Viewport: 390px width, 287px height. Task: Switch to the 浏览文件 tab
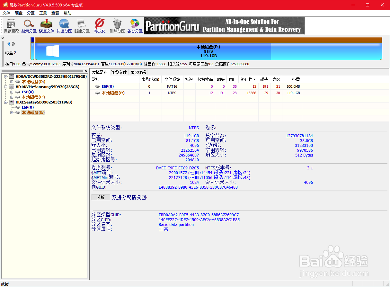pos(119,72)
